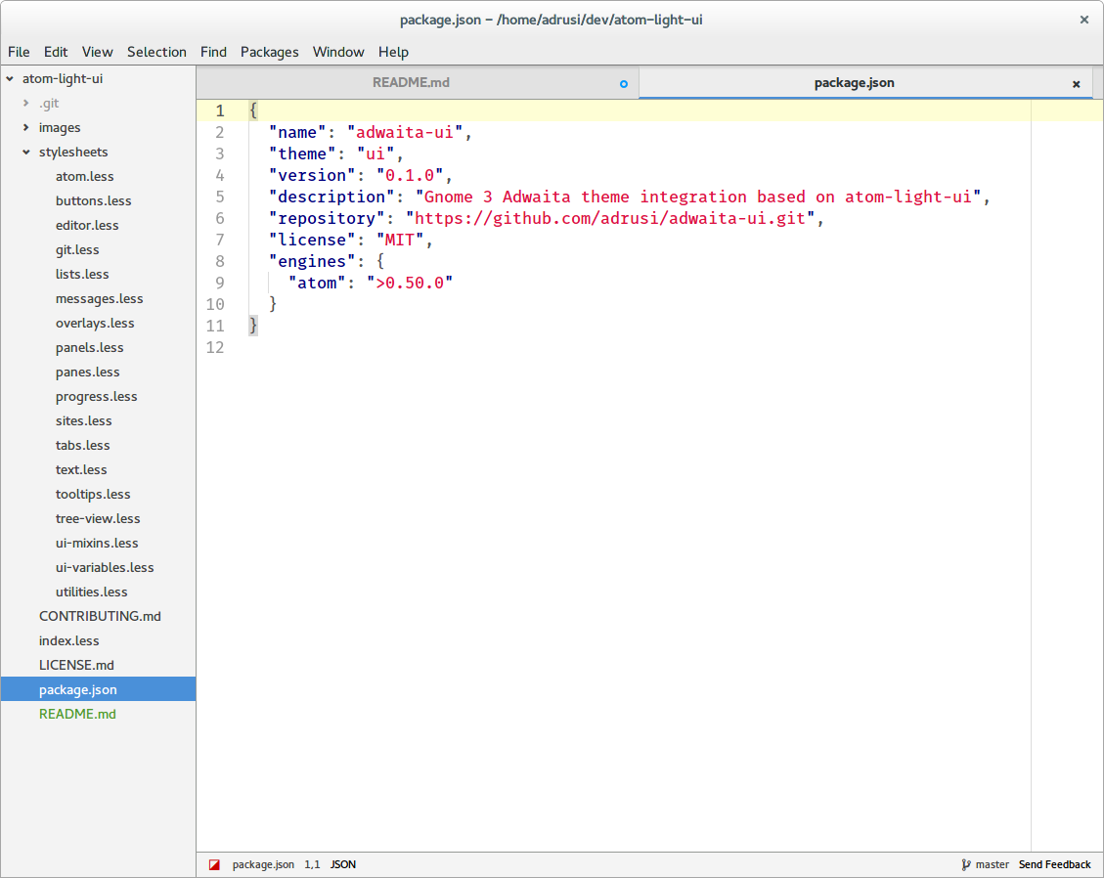Click the master branch label
This screenshot has height=878, width=1104.
point(993,864)
